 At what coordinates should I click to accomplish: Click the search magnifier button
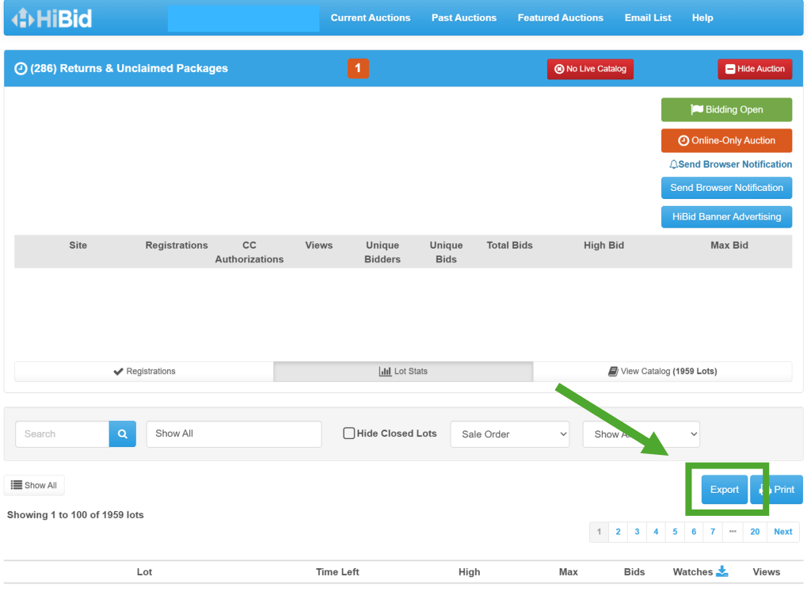(123, 434)
